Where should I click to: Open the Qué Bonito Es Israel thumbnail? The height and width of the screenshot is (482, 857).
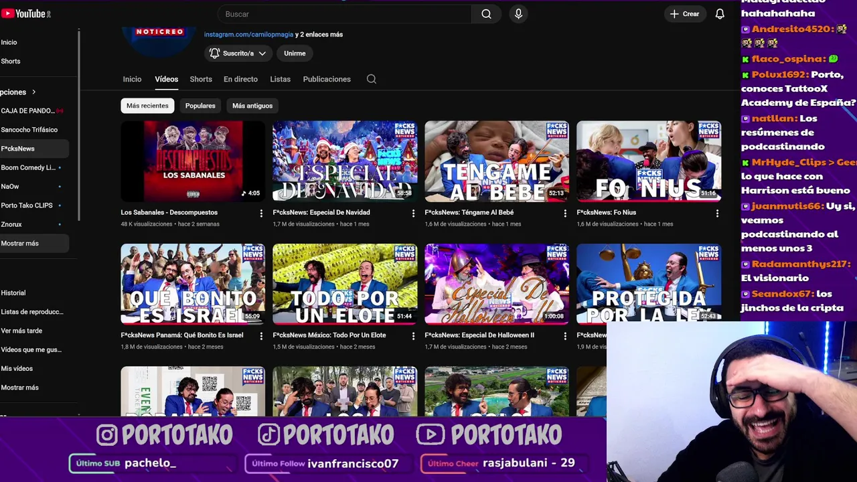(193, 284)
